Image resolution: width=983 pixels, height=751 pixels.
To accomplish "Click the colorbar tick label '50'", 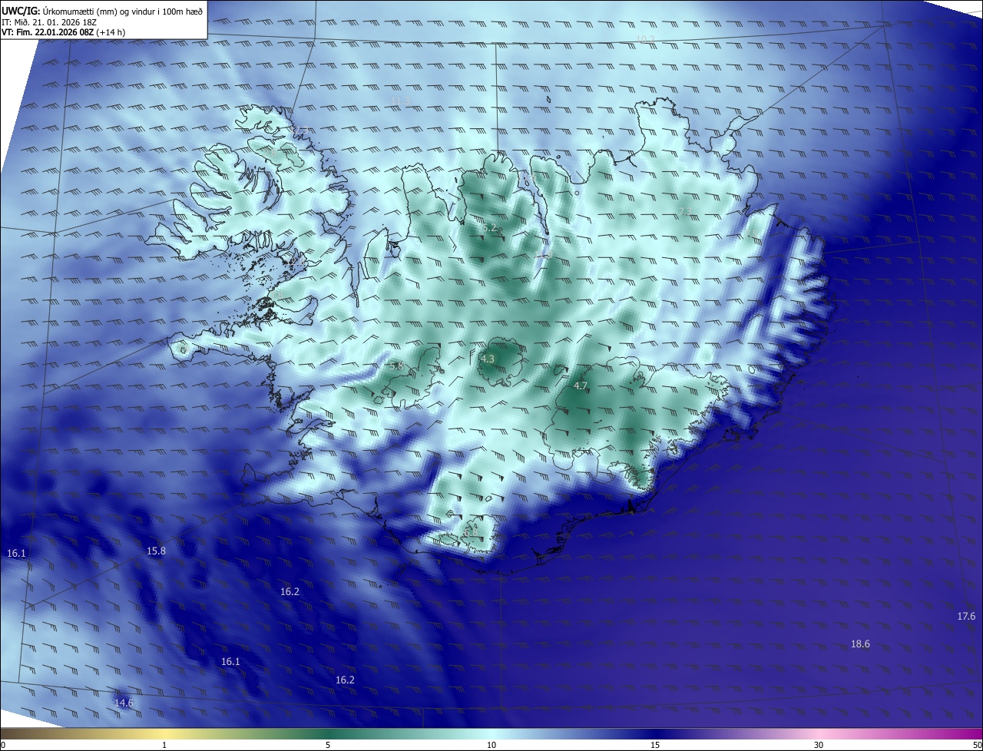I will point(976,745).
